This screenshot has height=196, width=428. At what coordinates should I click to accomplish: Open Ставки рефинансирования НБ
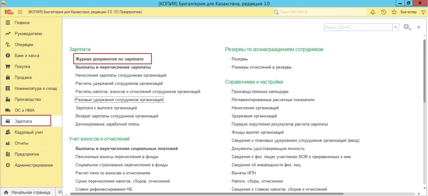tap(105, 189)
